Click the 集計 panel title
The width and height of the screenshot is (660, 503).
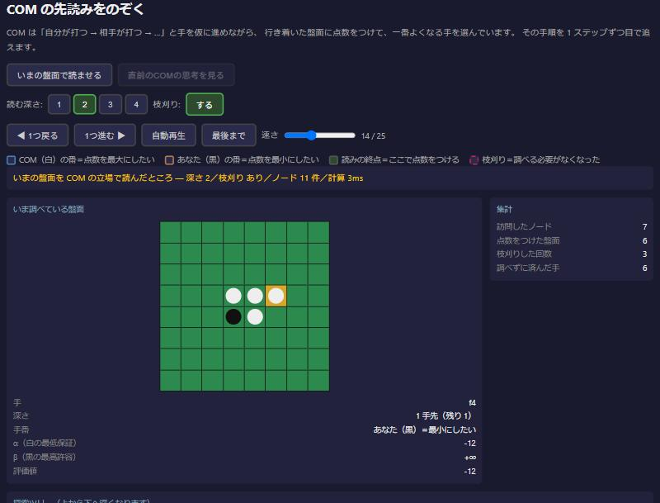pos(504,209)
